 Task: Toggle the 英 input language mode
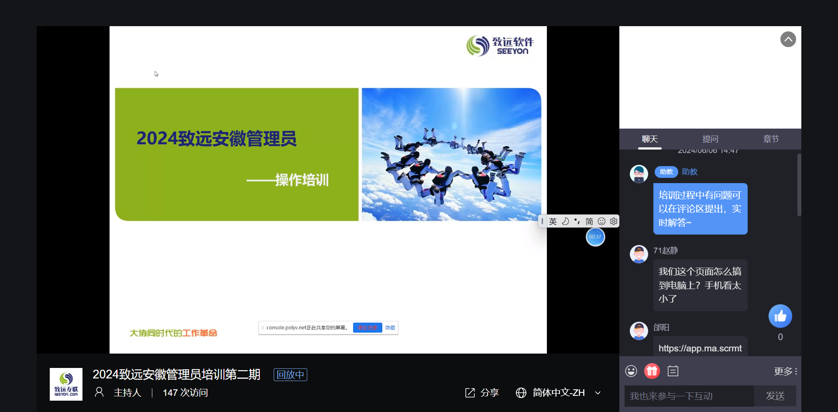pos(553,221)
